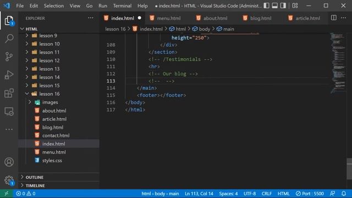This screenshot has width=352, height=198.
Task: Expand the lesson 14 folder
Action: (x=27, y=77)
